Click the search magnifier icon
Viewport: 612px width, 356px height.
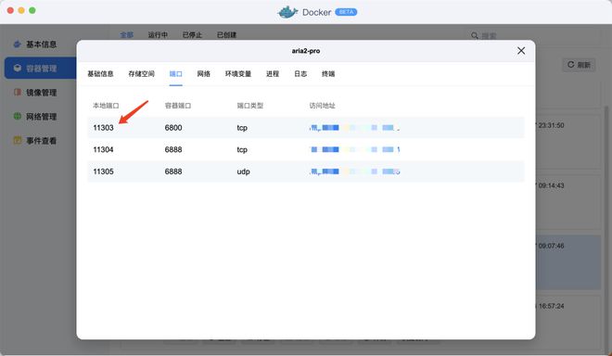pyautogui.click(x=475, y=35)
